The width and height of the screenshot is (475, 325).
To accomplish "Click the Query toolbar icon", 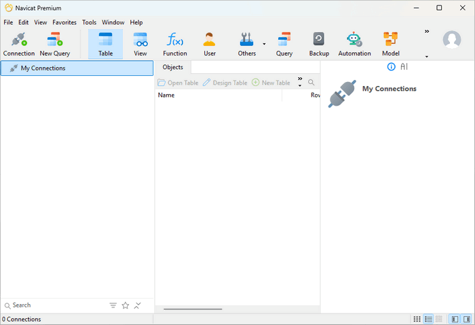I will 284,44.
